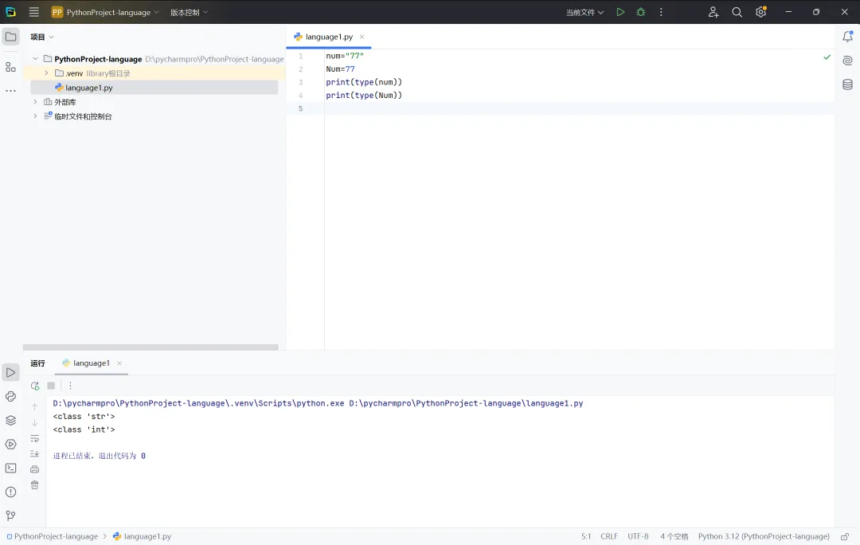The width and height of the screenshot is (860, 545).
Task: Toggle soft-wrap in console output
Action: coord(34,438)
